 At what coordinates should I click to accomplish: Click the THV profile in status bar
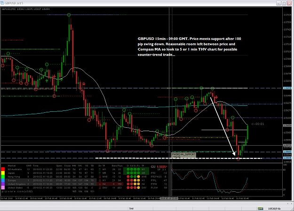click(x=131, y=209)
